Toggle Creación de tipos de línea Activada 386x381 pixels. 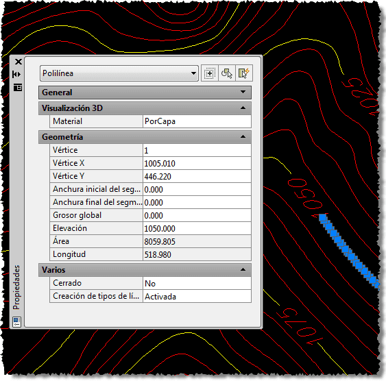(197, 297)
